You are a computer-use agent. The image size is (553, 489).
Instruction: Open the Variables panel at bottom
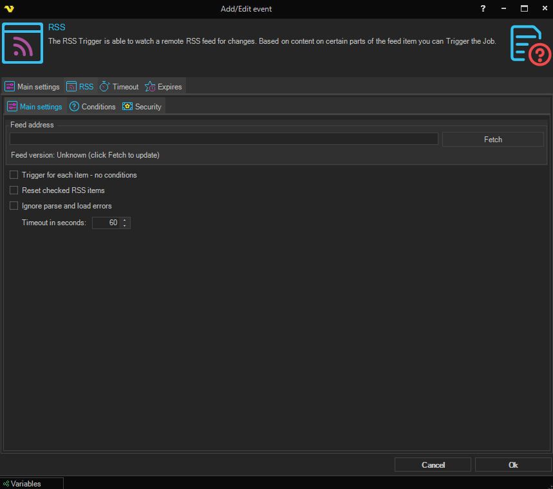(x=26, y=483)
